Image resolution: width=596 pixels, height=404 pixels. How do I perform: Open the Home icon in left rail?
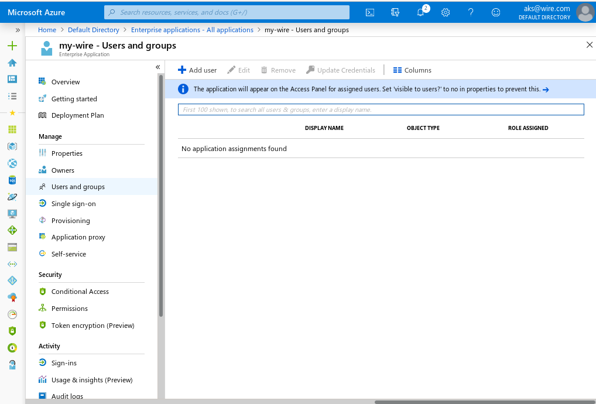point(12,63)
